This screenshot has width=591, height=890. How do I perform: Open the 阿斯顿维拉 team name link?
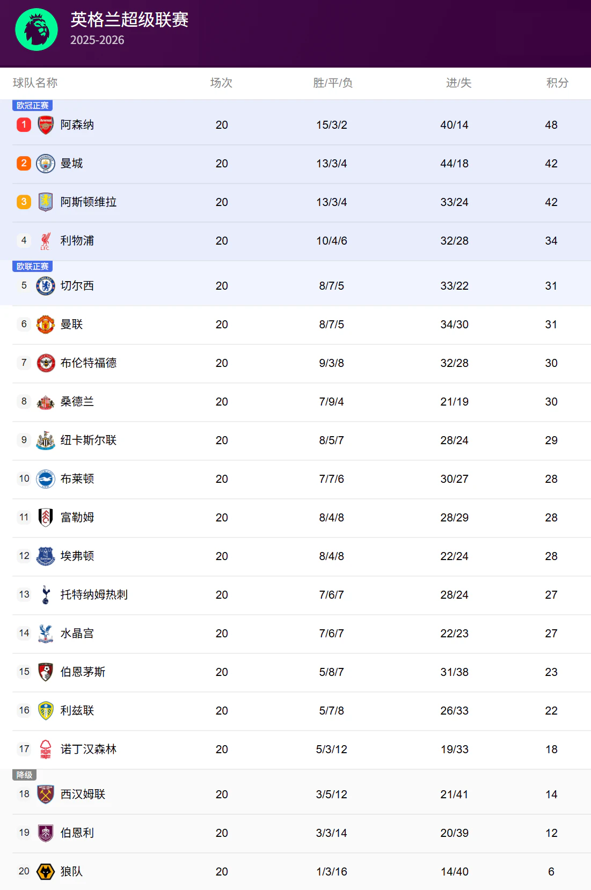[x=89, y=202]
